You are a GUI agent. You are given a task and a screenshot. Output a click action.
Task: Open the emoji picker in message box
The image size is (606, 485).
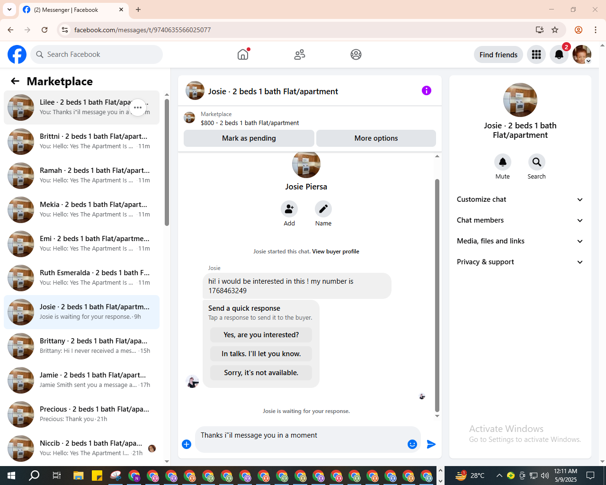coord(412,444)
